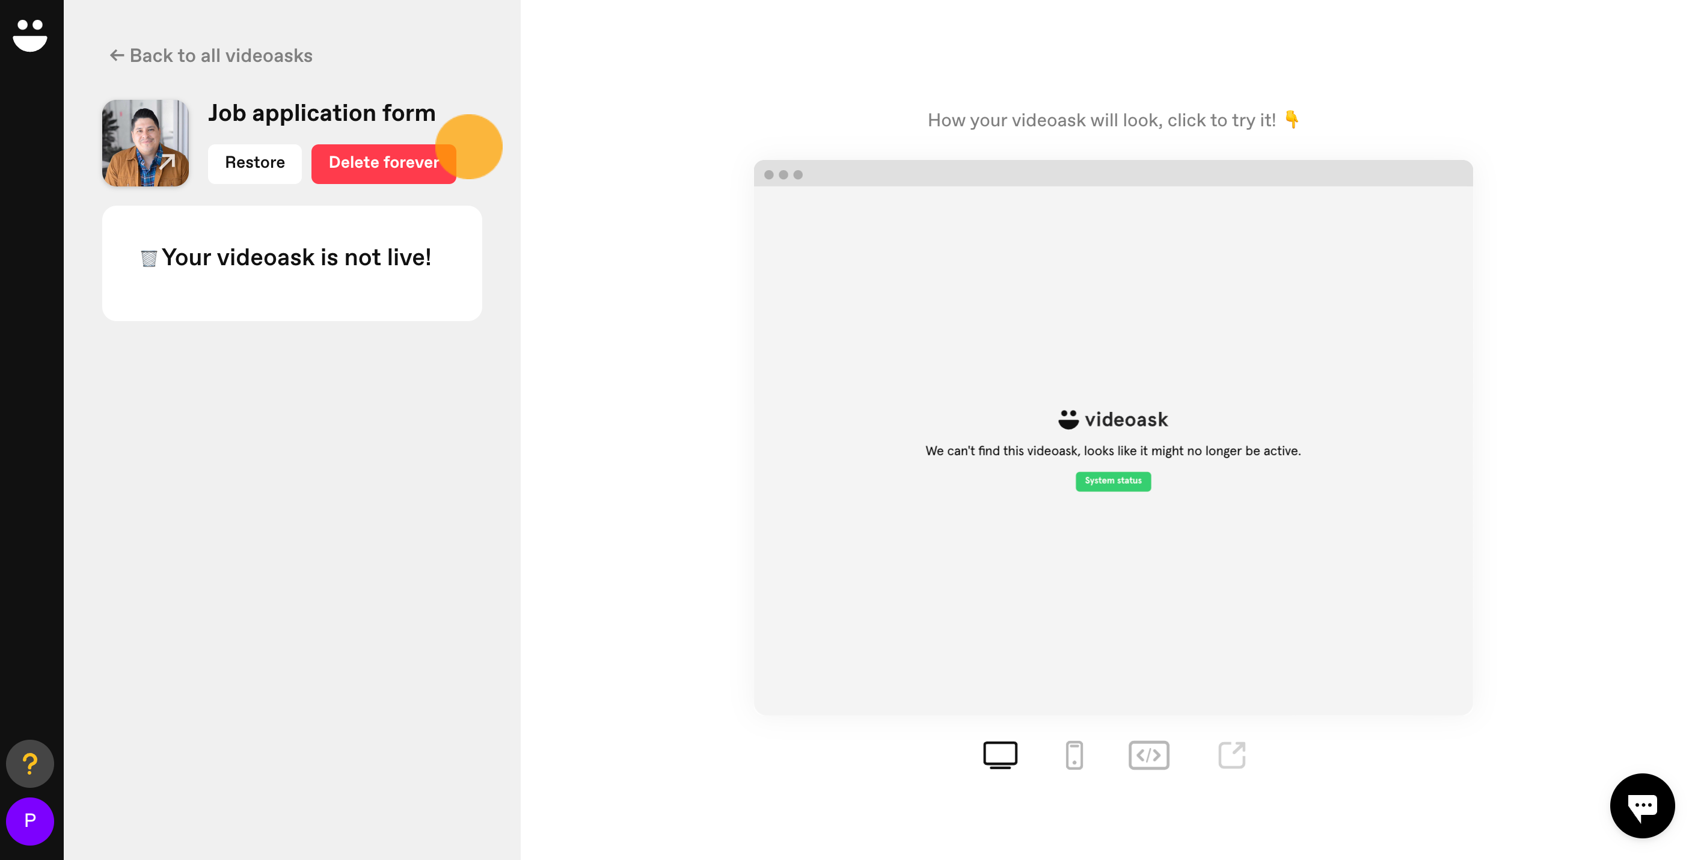Open the live chat bubble widget
The height and width of the screenshot is (860, 1692).
(x=1642, y=805)
